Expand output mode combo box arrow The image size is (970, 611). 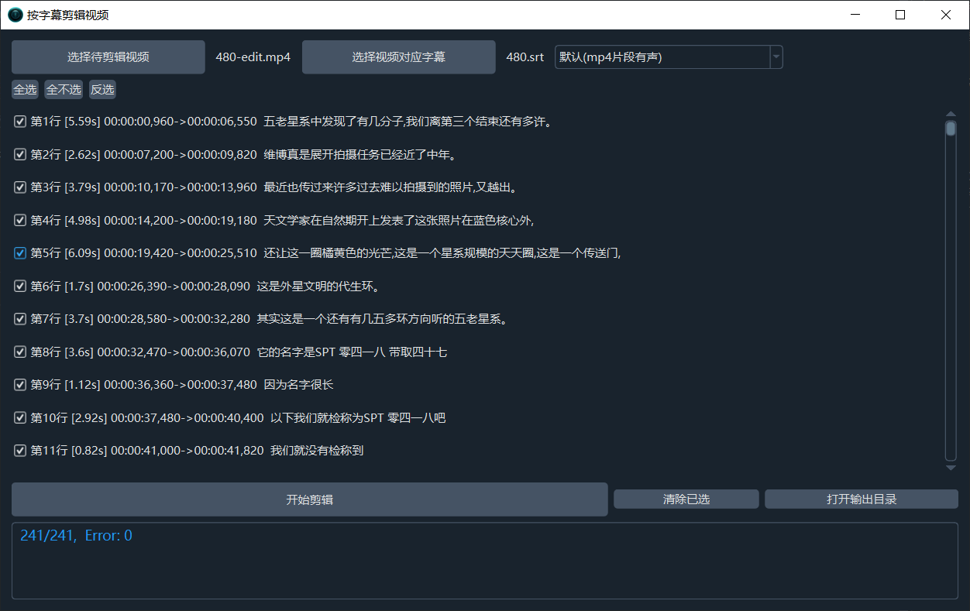776,57
